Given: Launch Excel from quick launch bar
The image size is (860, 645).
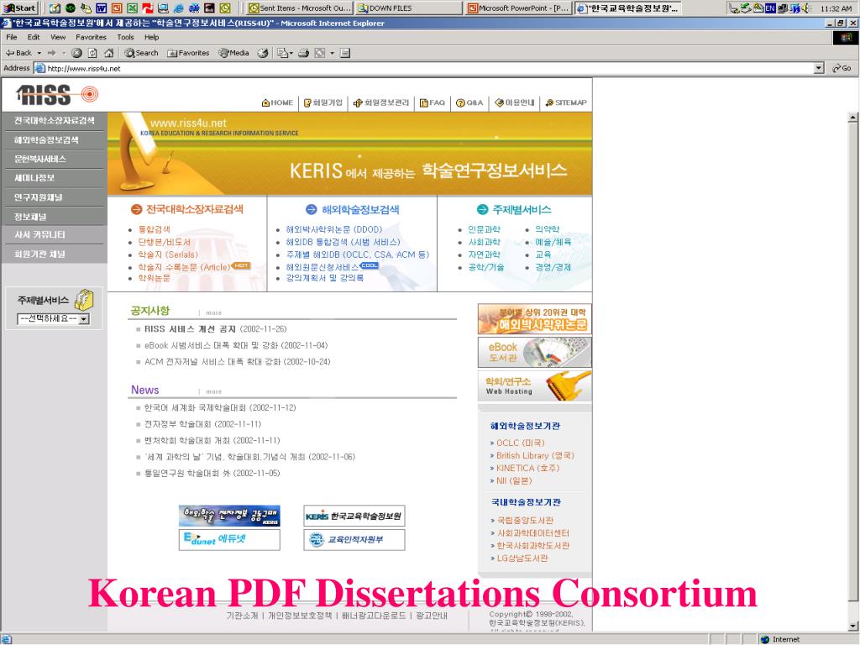Looking at the screenshot, I should [132, 8].
